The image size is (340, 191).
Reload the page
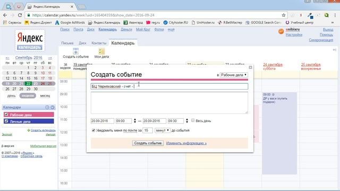(20, 15)
